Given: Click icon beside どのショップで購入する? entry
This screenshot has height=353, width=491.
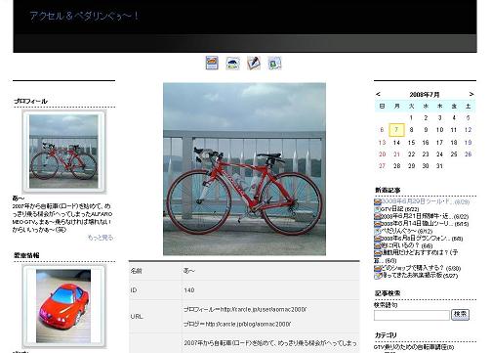Looking at the screenshot, I should click(378, 268).
